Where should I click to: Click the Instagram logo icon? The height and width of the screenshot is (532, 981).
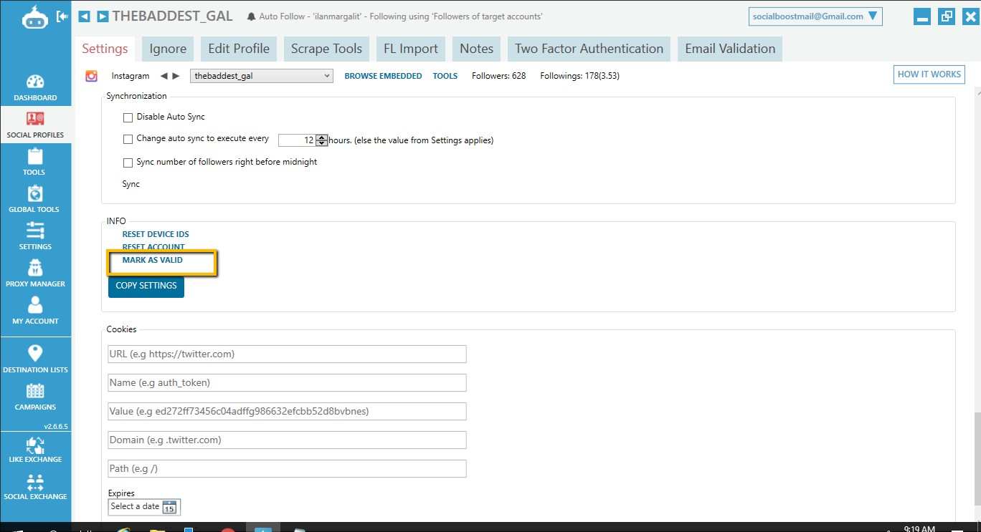92,76
